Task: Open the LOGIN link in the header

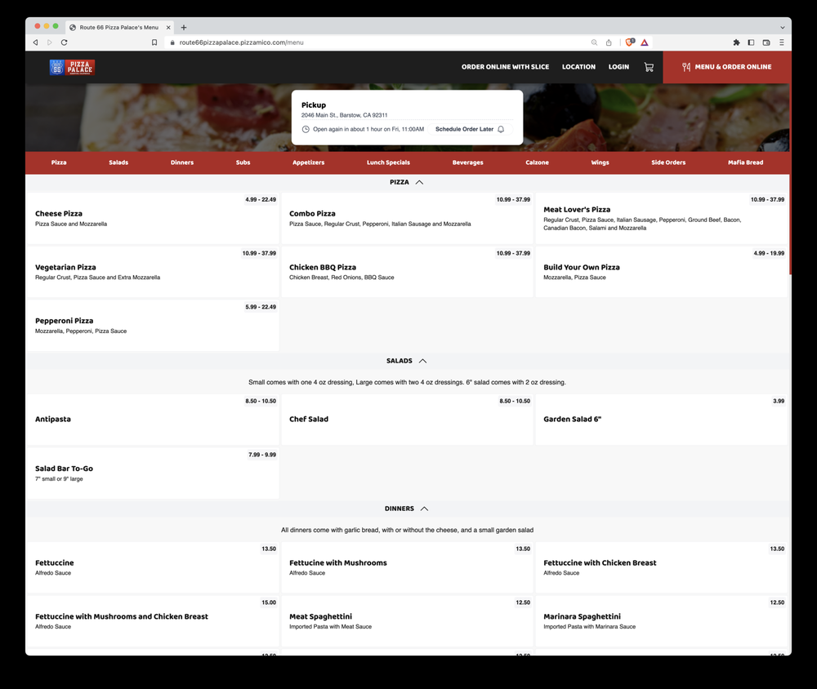Action: point(618,67)
